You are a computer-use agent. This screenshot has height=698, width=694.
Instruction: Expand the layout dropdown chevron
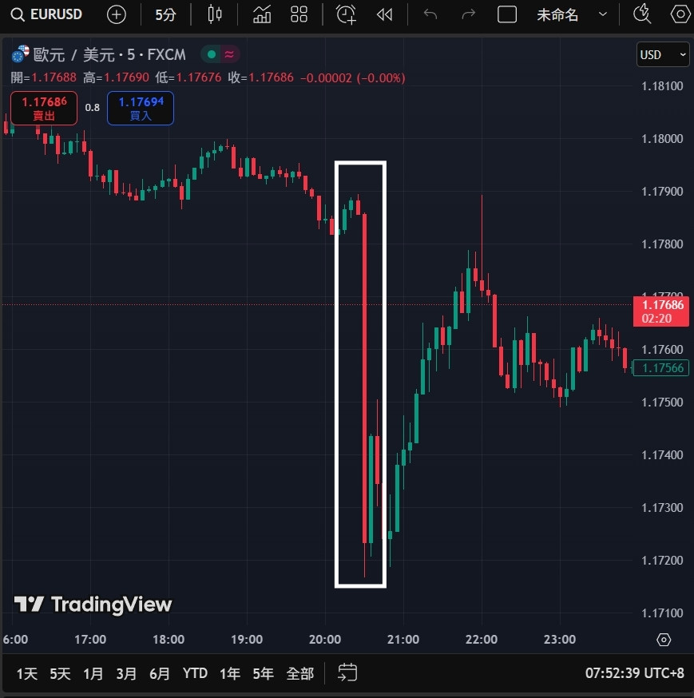pyautogui.click(x=603, y=14)
